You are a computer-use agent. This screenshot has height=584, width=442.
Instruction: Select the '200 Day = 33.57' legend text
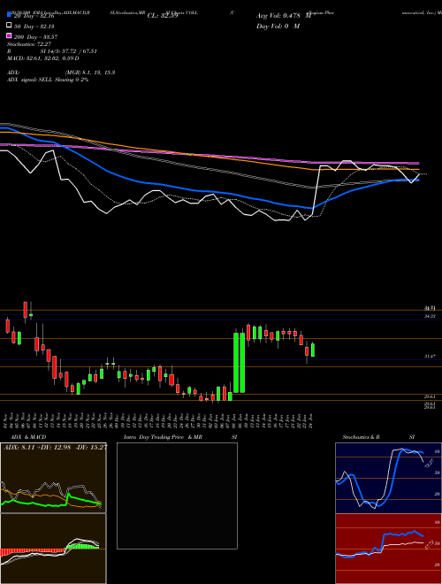[35, 37]
